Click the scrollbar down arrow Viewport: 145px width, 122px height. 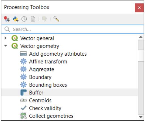pyautogui.click(x=141, y=117)
